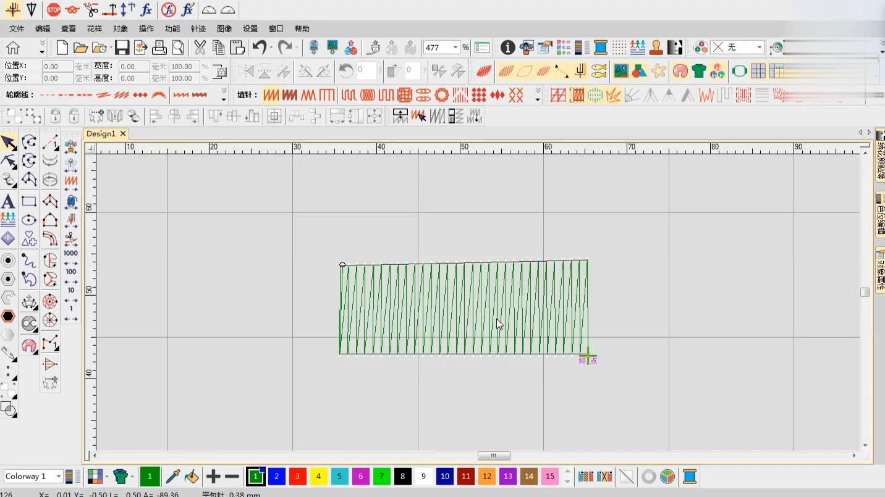This screenshot has width=885, height=497.
Task: Copy the selected object
Action: [x=218, y=48]
